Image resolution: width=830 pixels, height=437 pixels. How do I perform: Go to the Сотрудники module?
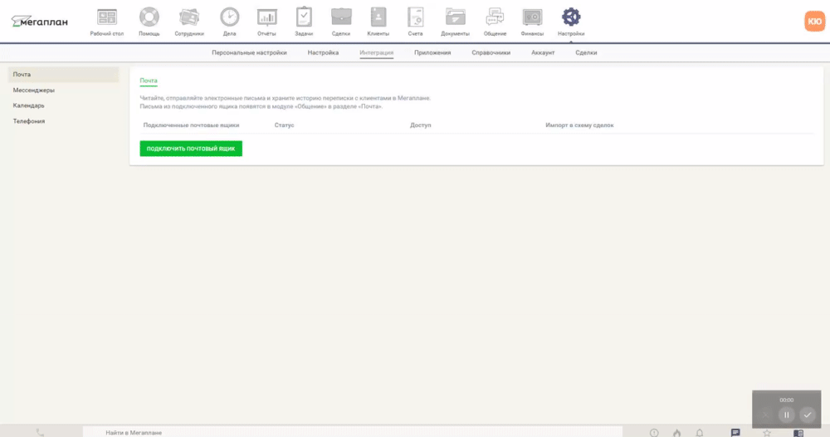point(189,18)
